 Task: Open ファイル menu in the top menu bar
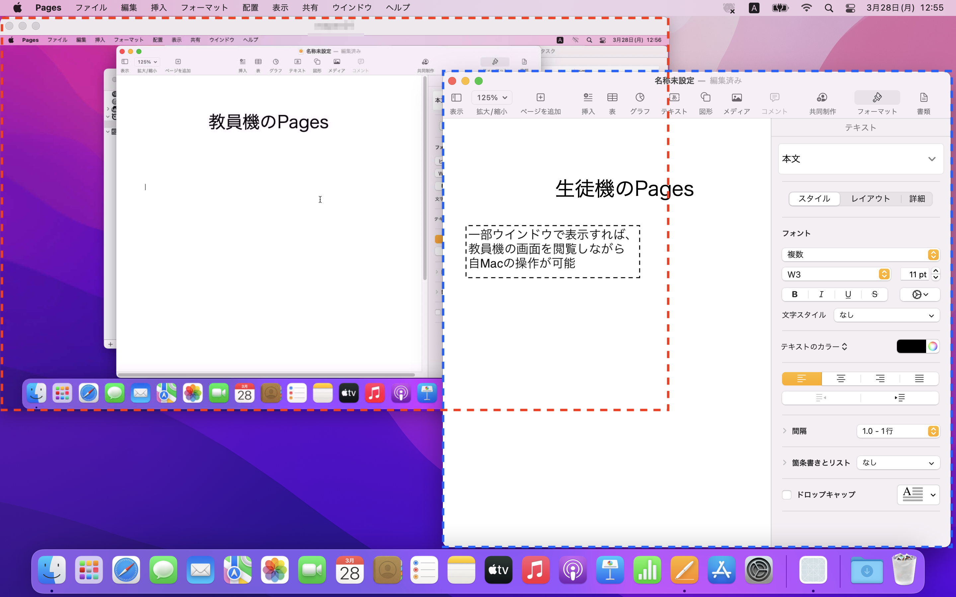(x=91, y=8)
